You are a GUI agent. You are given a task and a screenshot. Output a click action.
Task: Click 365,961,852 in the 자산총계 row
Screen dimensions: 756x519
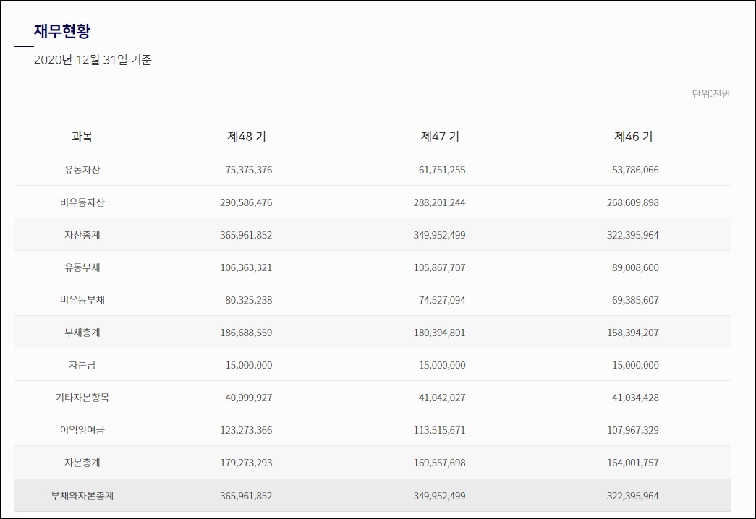pyautogui.click(x=247, y=235)
